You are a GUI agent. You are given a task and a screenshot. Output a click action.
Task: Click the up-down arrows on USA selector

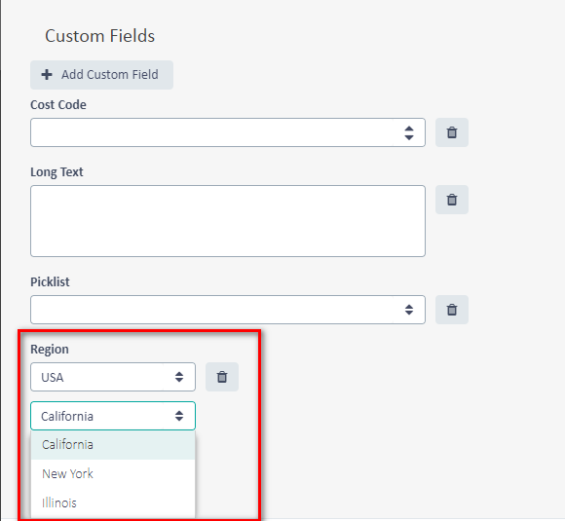179,377
